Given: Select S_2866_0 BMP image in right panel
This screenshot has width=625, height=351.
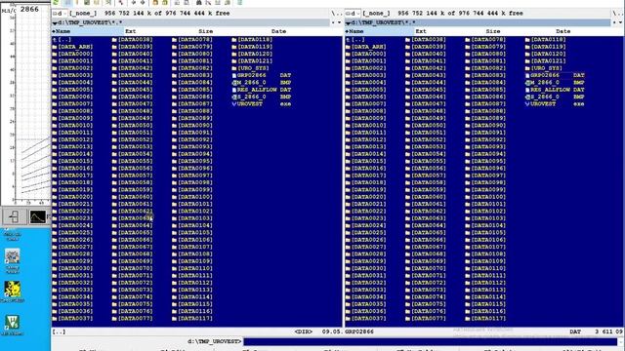Looking at the screenshot, I should tap(555, 97).
